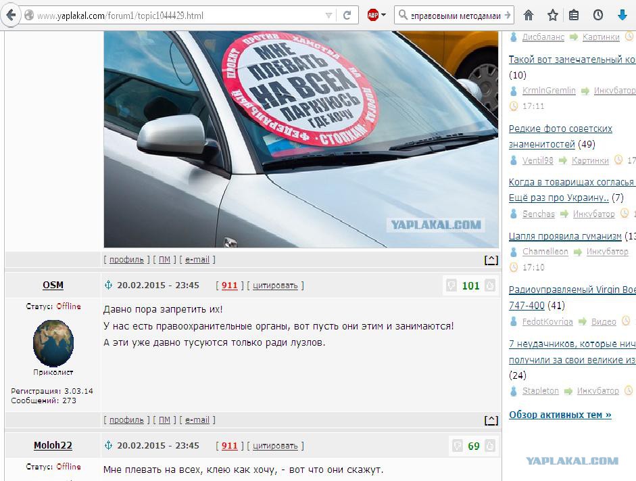Open Chamelleon user link

(545, 251)
